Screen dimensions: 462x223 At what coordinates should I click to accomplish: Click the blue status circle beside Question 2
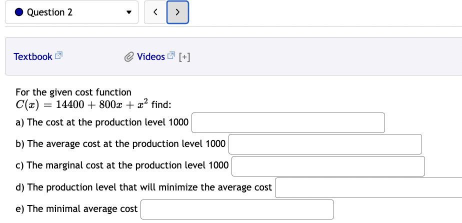coord(18,12)
